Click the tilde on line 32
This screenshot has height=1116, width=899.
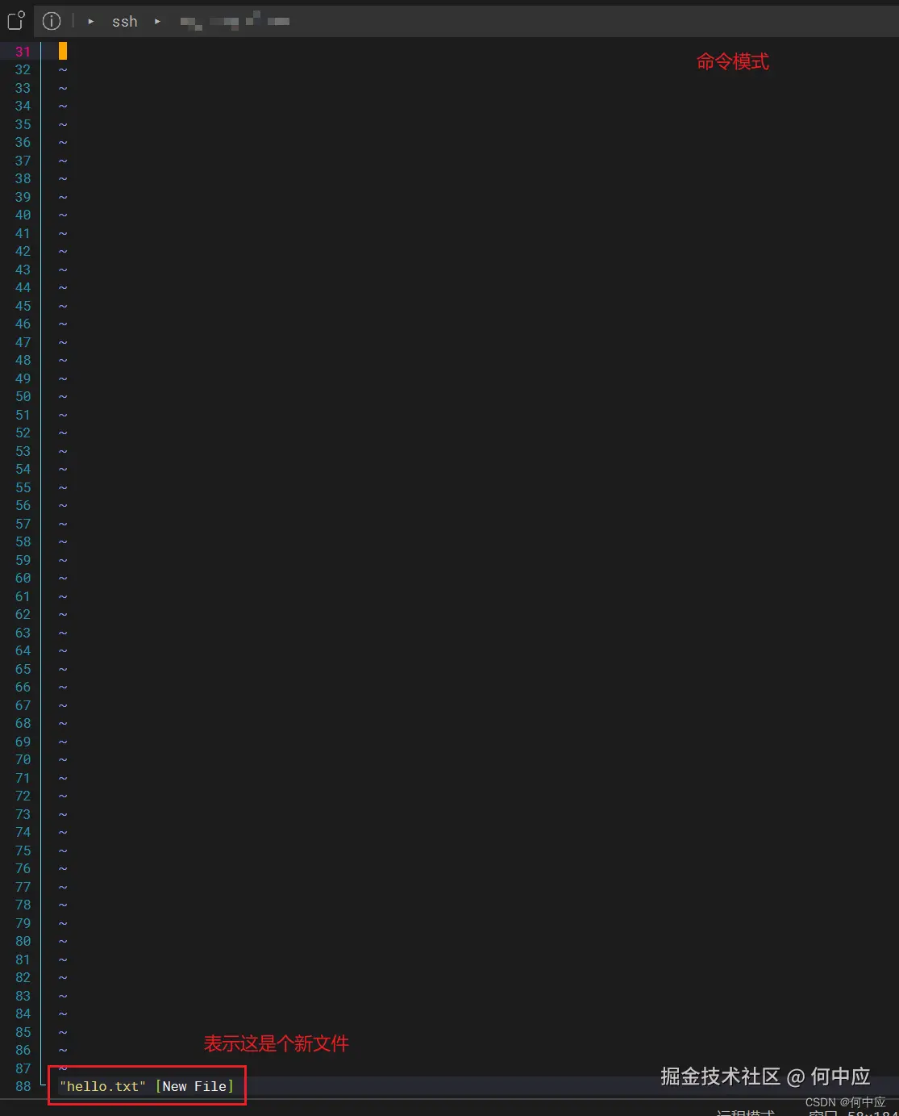point(63,70)
